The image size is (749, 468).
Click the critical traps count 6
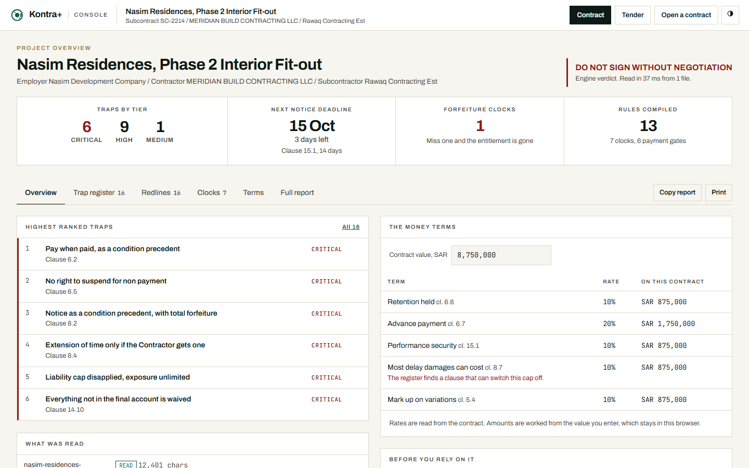(x=87, y=127)
